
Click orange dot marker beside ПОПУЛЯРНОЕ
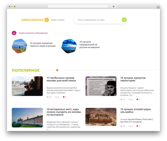pyautogui.click(x=57, y=70)
